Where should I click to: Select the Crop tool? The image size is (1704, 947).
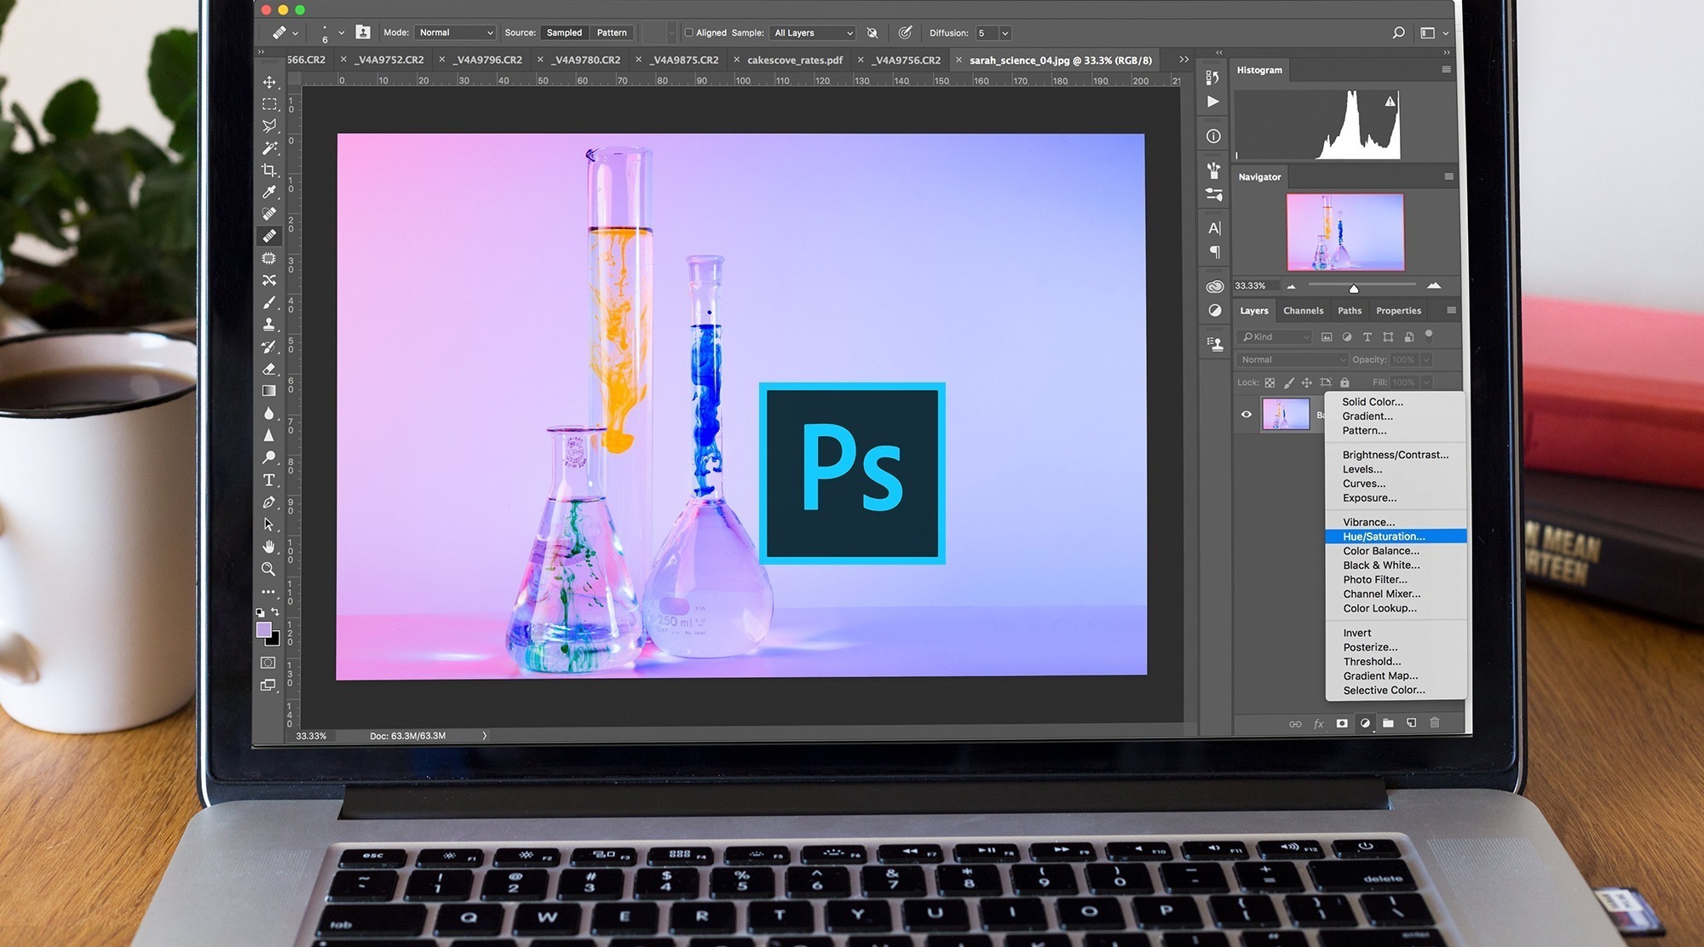(269, 170)
